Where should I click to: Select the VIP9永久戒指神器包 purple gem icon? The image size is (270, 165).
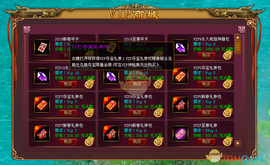pyautogui.click(x=180, y=47)
